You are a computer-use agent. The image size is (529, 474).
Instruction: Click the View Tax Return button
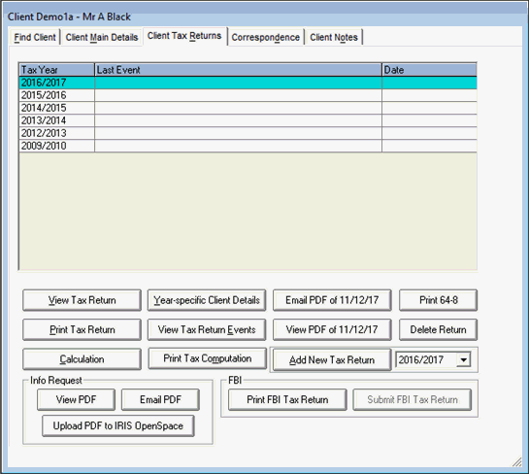82,300
